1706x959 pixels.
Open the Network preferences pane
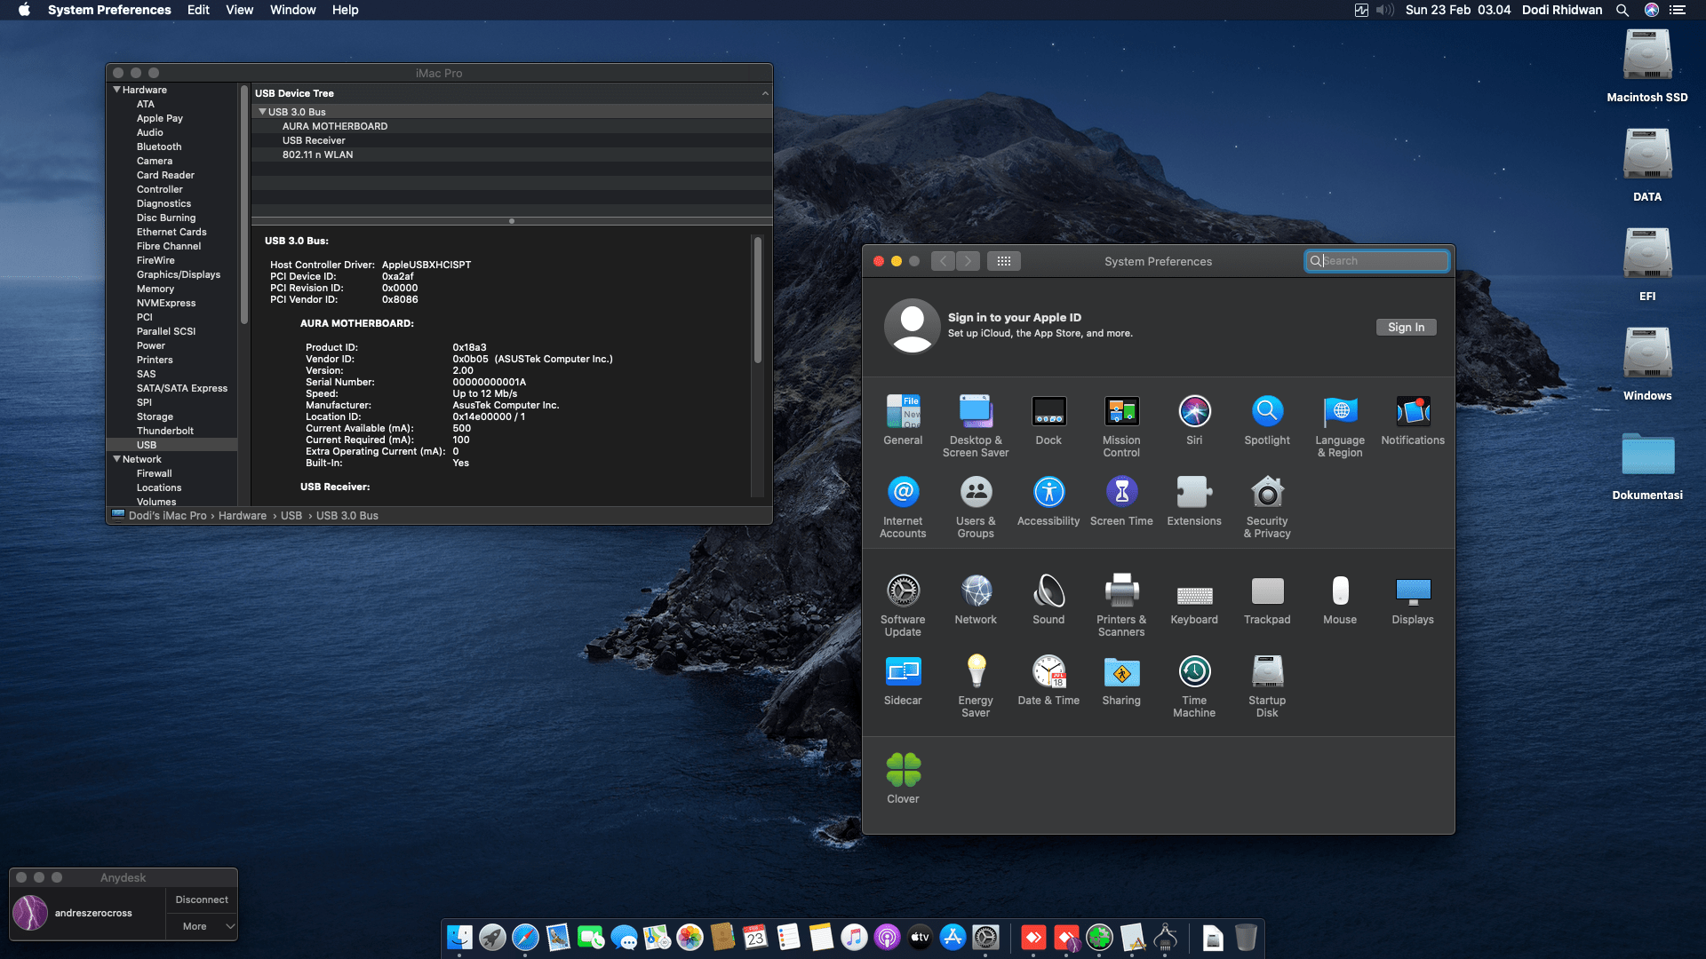click(x=976, y=599)
